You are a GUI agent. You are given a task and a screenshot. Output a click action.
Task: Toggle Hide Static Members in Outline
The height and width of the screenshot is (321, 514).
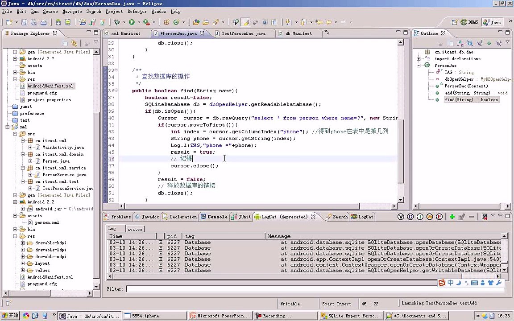(480, 44)
